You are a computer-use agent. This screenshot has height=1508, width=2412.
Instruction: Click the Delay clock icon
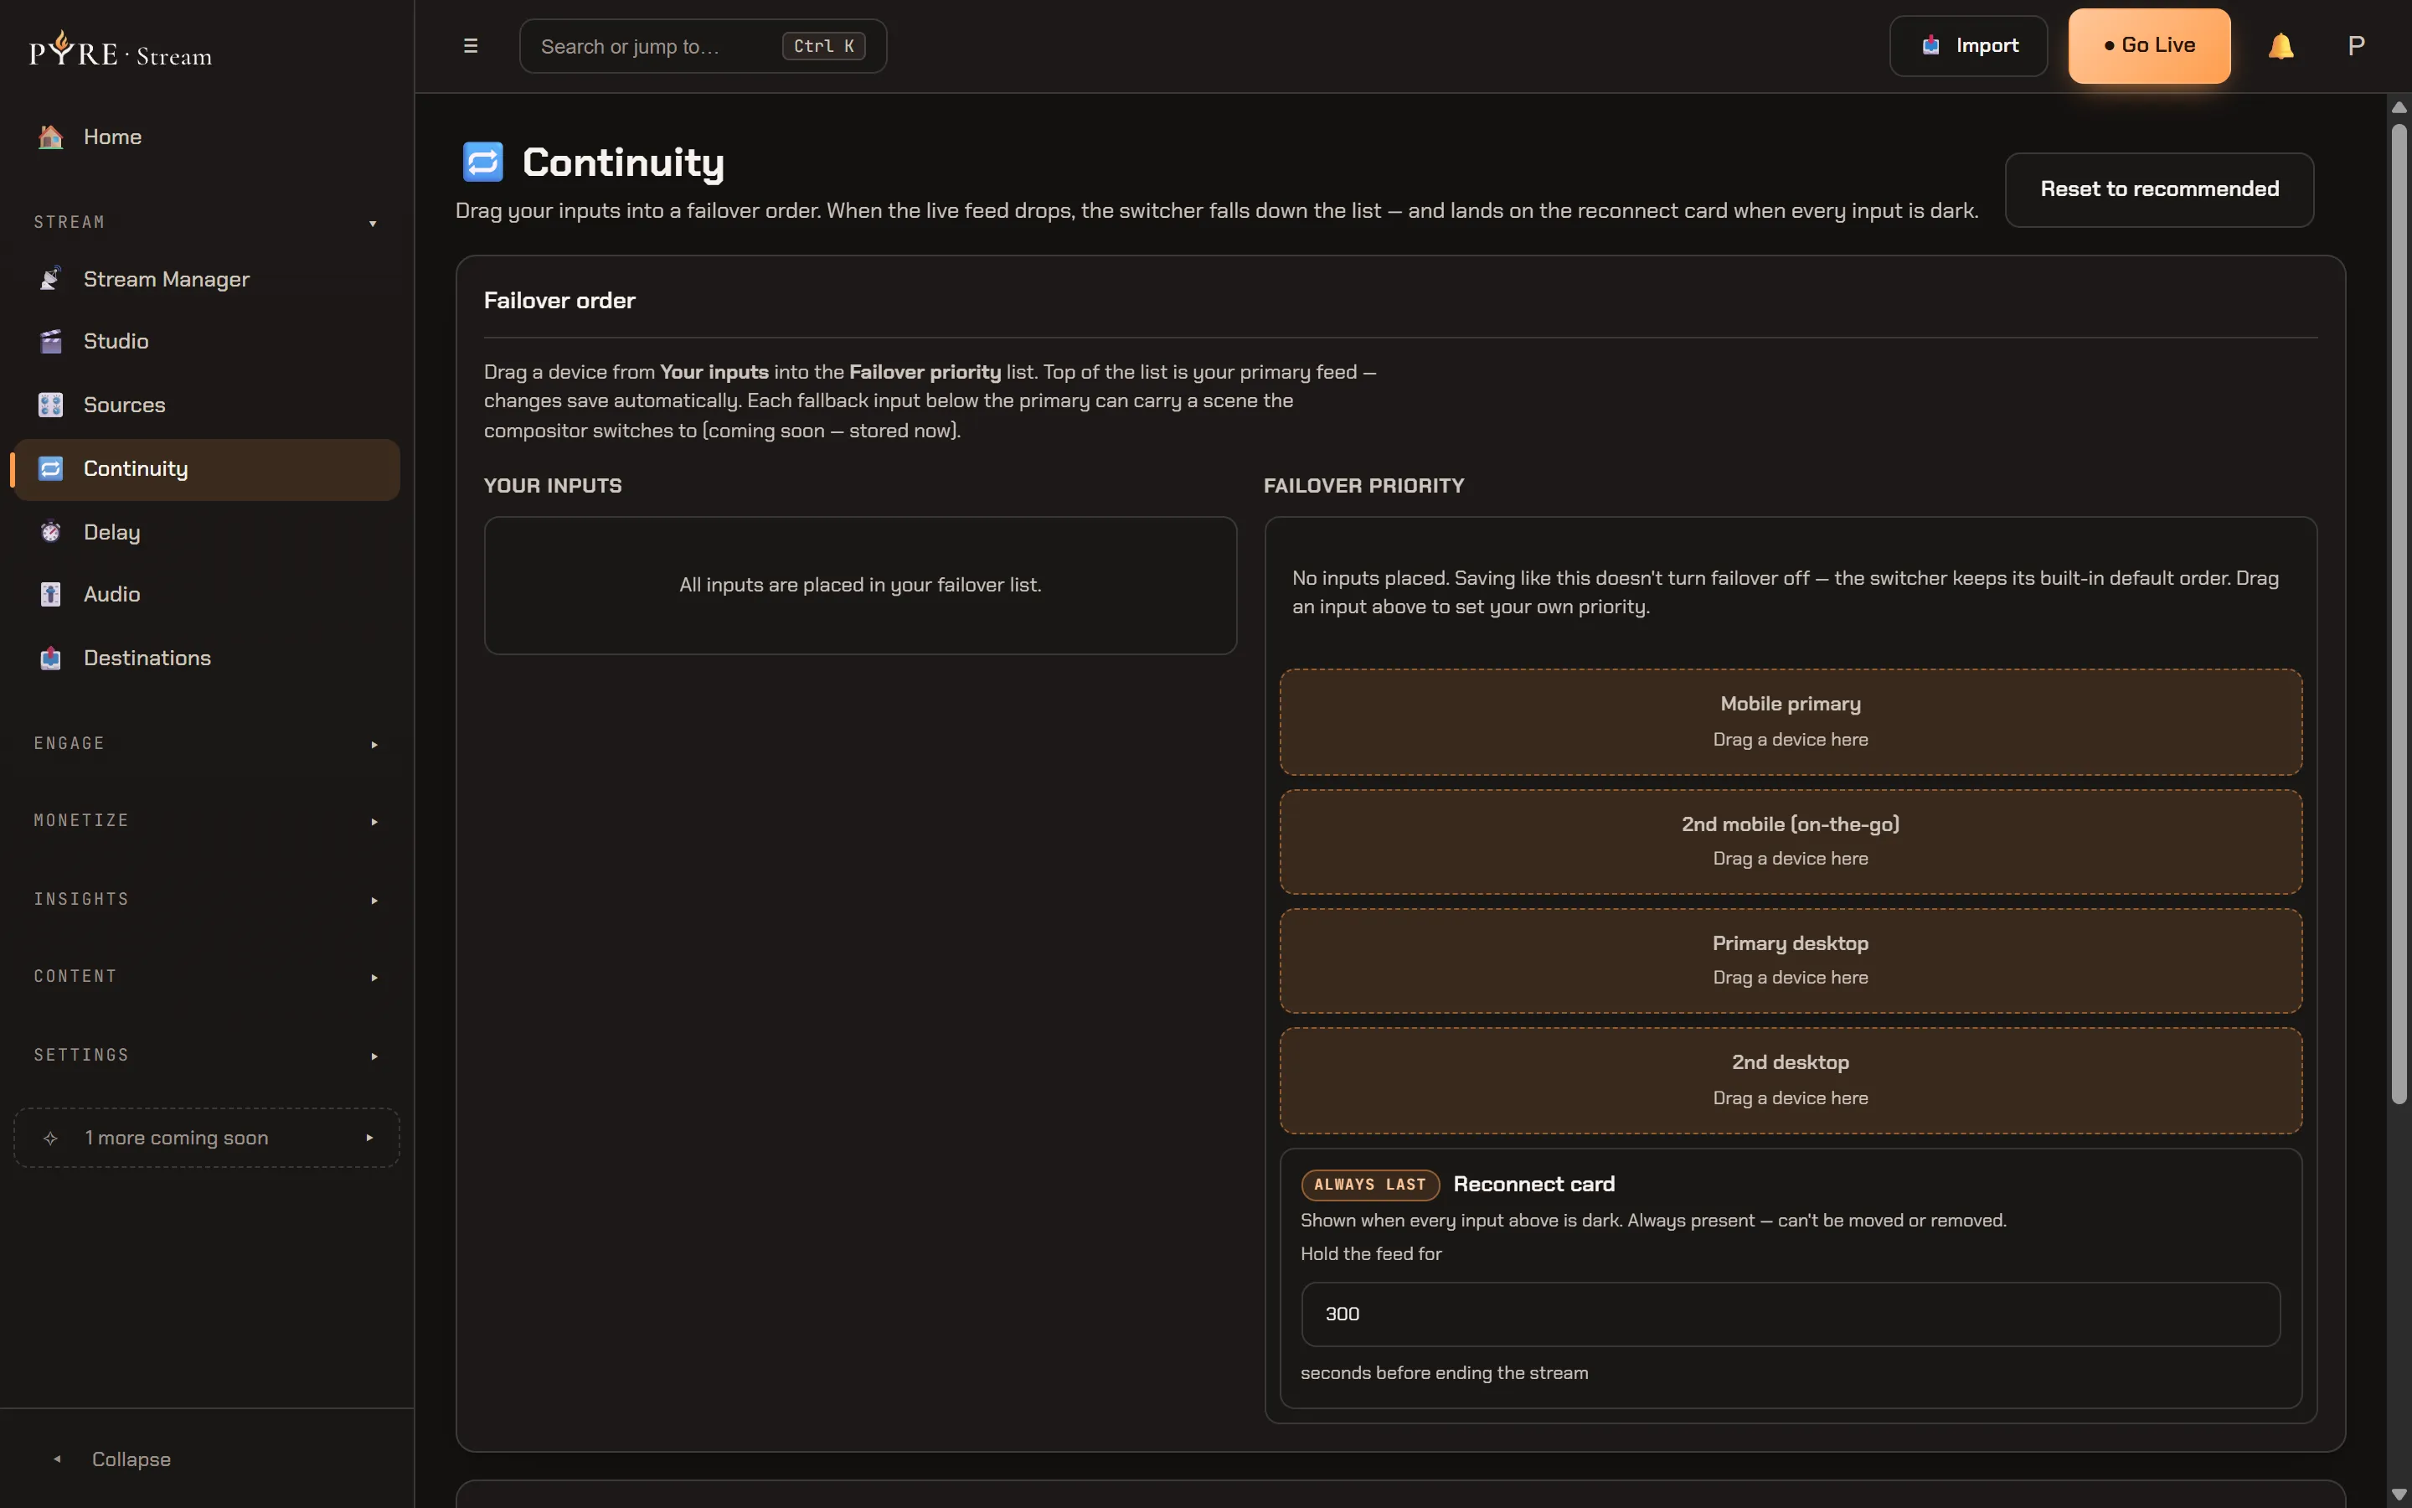point(51,532)
